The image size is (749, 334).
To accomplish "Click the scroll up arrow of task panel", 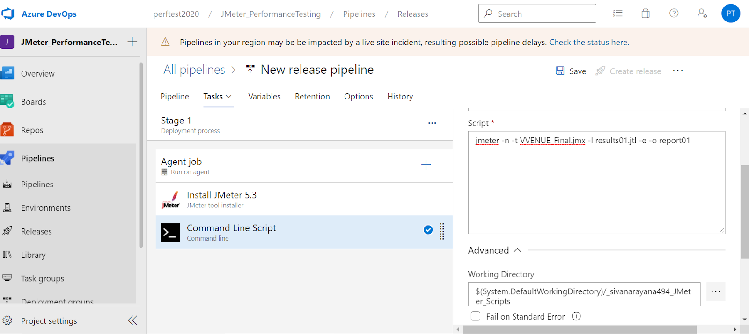I will (745, 114).
